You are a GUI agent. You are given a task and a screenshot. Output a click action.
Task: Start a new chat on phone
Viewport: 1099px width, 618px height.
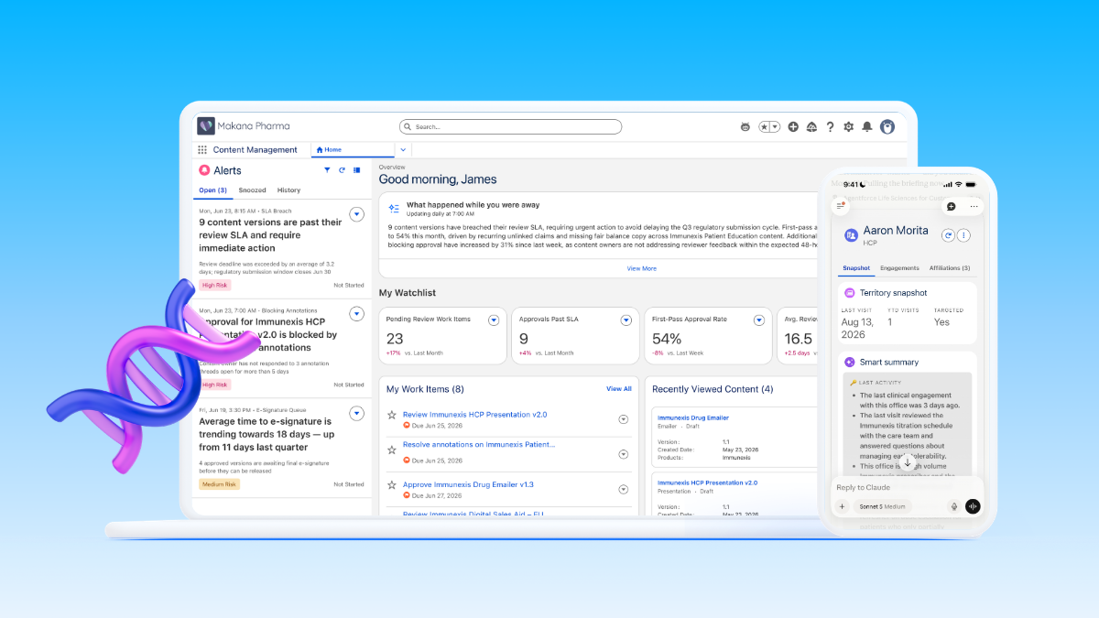(951, 207)
